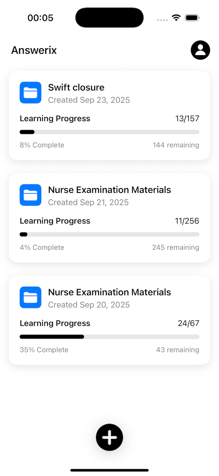
Task: Click the folder icon on Swift closure card
Action: pyautogui.click(x=30, y=92)
